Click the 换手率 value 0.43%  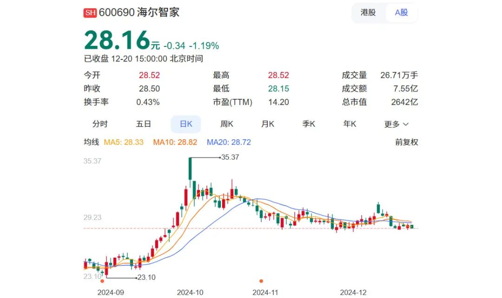coord(148,102)
